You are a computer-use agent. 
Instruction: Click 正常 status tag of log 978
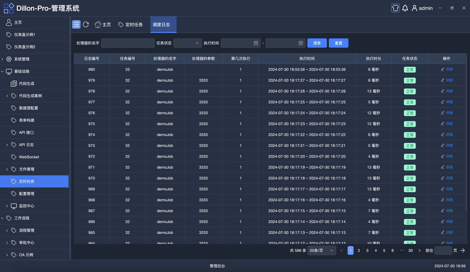410,91
